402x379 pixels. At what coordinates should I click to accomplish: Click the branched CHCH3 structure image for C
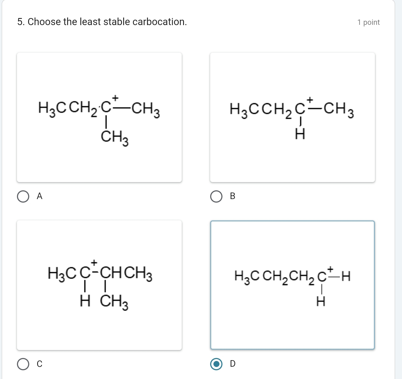click(x=99, y=285)
